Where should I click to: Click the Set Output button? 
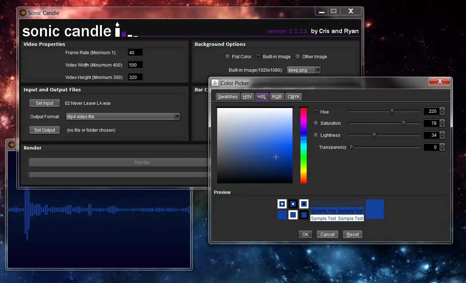pos(45,130)
